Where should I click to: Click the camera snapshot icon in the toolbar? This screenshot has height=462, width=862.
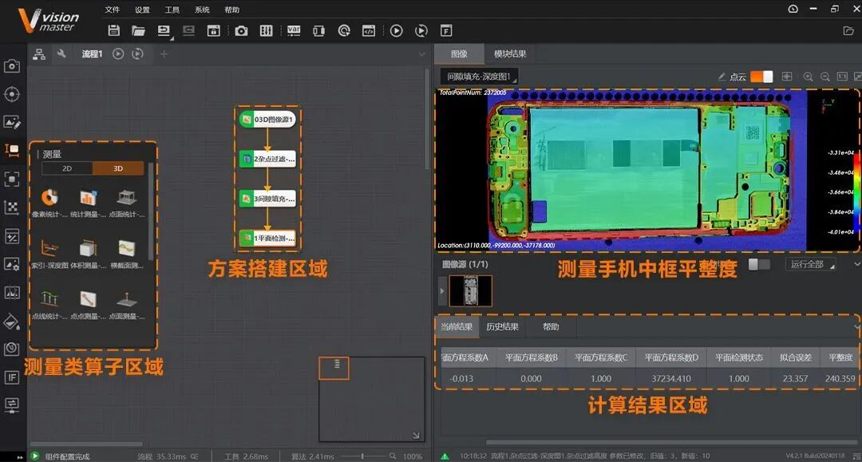(242, 30)
